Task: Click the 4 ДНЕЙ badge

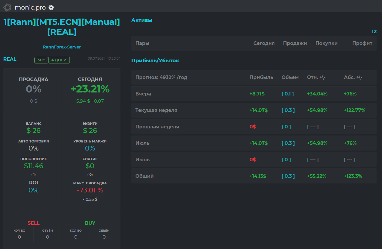Action: [59, 60]
